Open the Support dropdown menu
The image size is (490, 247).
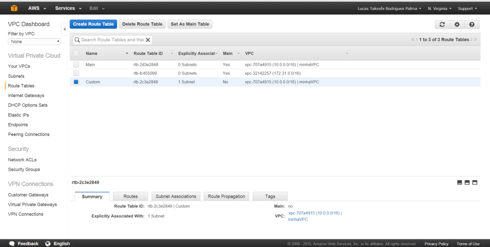click(467, 9)
